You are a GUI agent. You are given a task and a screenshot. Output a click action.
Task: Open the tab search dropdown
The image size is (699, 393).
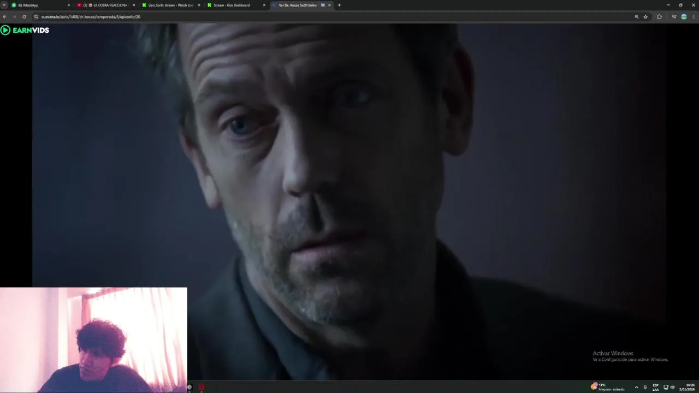pos(4,5)
